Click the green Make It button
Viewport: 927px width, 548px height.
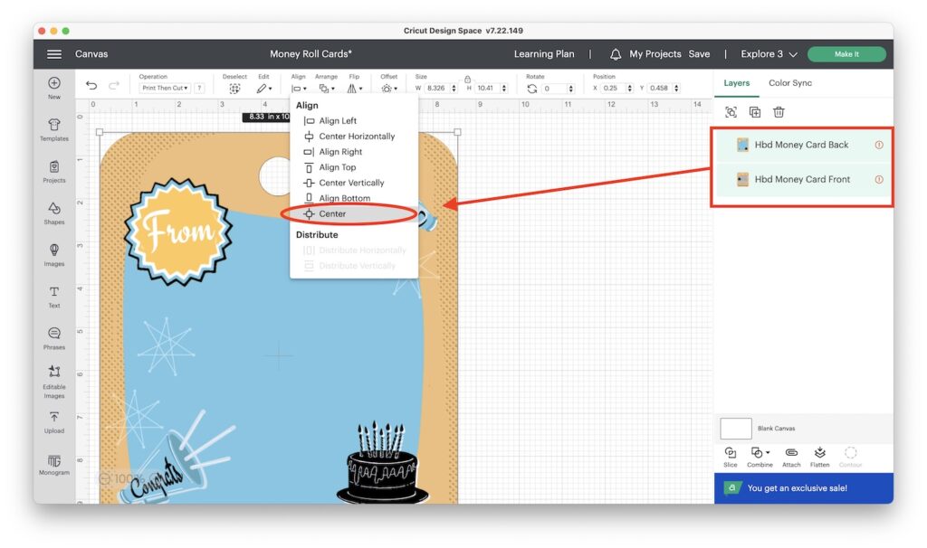tap(846, 54)
